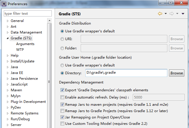Select General in the preferences tree
Viewport: 189px width, 128px height.
pos(17,21)
